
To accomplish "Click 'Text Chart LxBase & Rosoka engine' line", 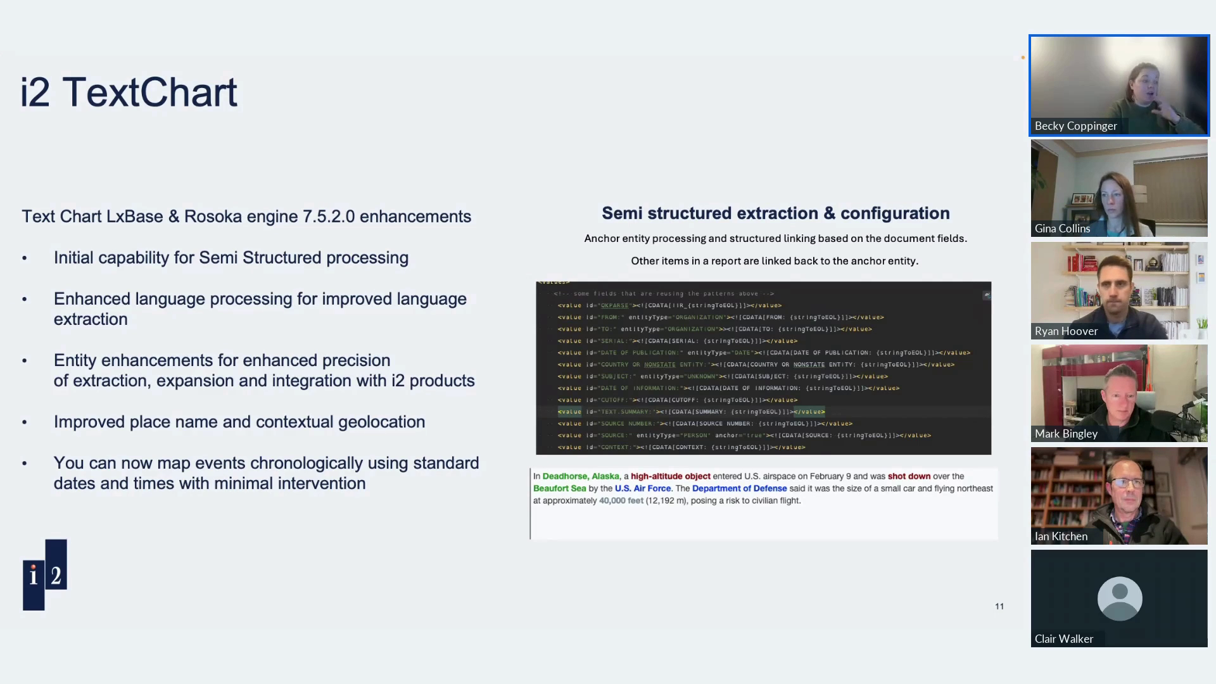I will (246, 217).
